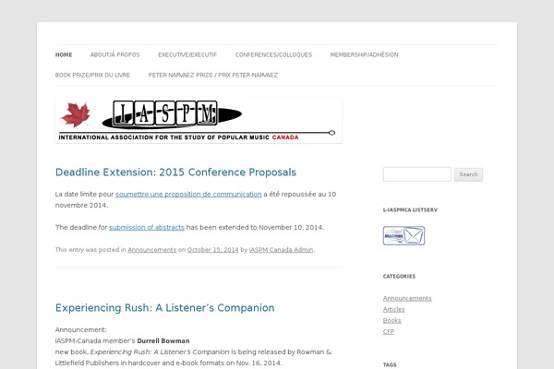The width and height of the screenshot is (554, 369).
Task: Focus the sidebar search text field
Action: point(417,174)
